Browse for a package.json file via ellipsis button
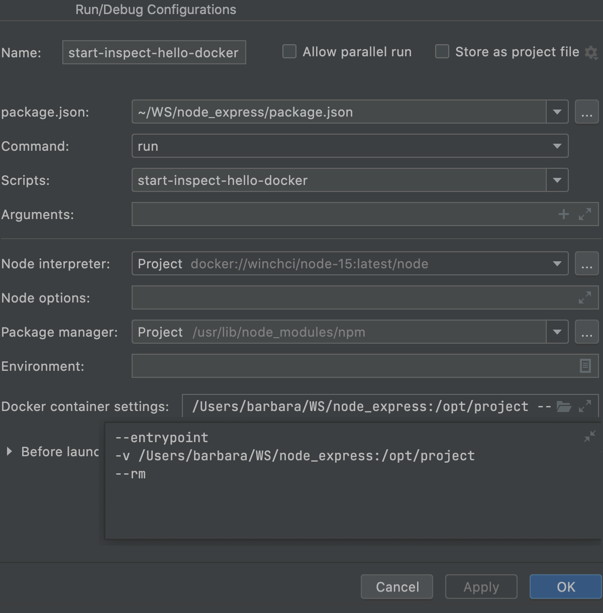 pyautogui.click(x=586, y=112)
